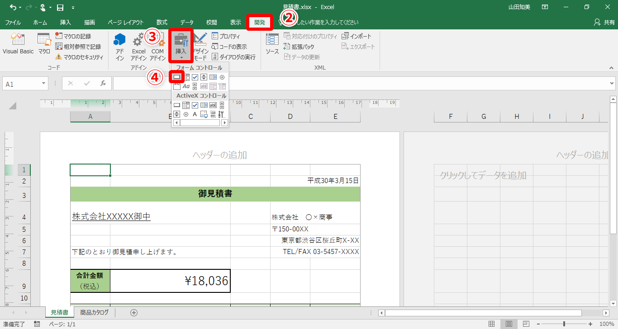Insert an ActiveX check box control
Viewport: 618px width, 329px height.
click(x=195, y=105)
